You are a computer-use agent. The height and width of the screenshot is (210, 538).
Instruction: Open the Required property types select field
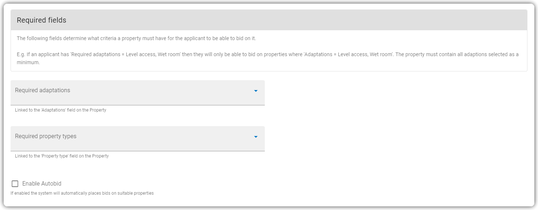point(138,139)
